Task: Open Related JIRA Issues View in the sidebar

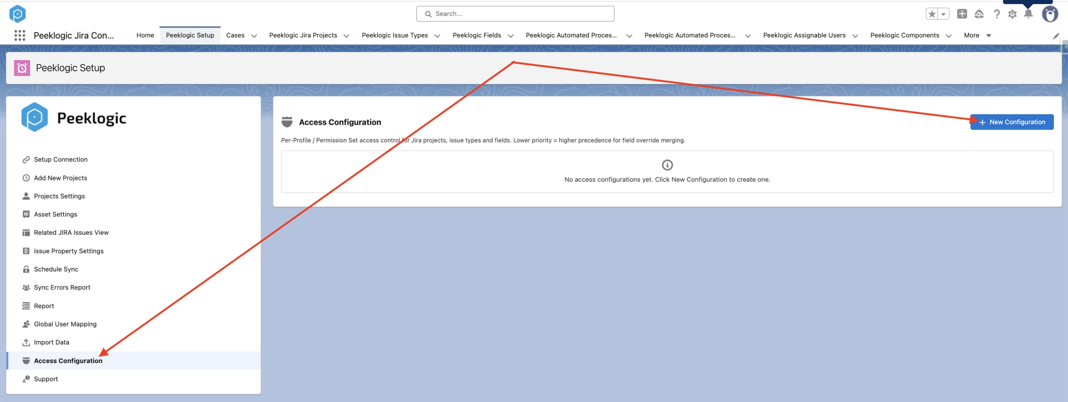Action: coord(71,233)
